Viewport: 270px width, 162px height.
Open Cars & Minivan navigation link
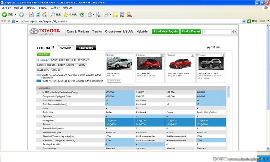[78, 32]
